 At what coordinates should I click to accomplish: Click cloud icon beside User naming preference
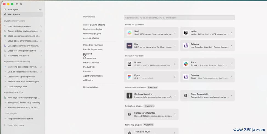[x=41, y=26]
